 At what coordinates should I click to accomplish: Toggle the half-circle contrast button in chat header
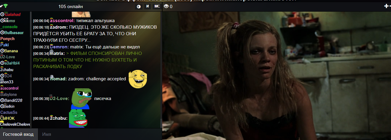(x=139, y=7)
